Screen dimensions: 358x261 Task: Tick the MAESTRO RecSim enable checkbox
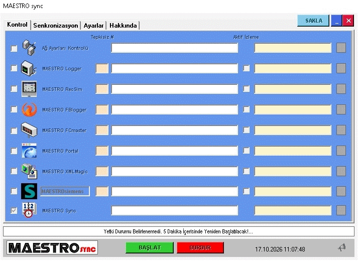[14, 89]
